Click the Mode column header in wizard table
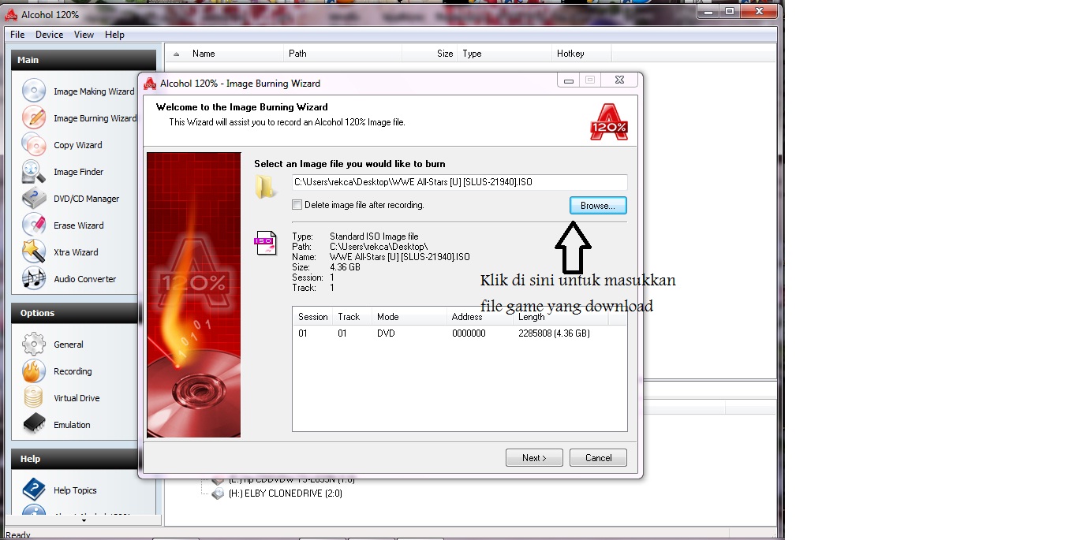The height and width of the screenshot is (540, 1065). (409, 317)
